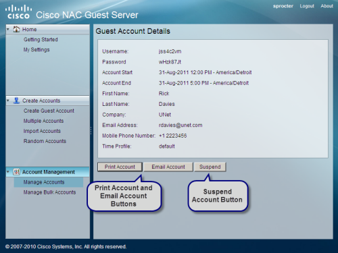The width and height of the screenshot is (338, 253).
Task: Click the email rdavies@unet.com
Action: (x=180, y=125)
